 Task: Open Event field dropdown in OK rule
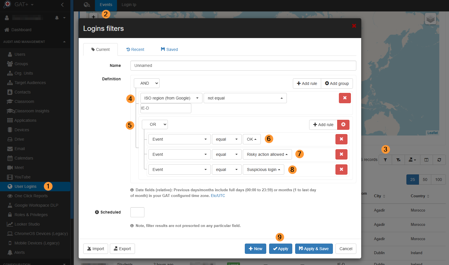point(180,139)
